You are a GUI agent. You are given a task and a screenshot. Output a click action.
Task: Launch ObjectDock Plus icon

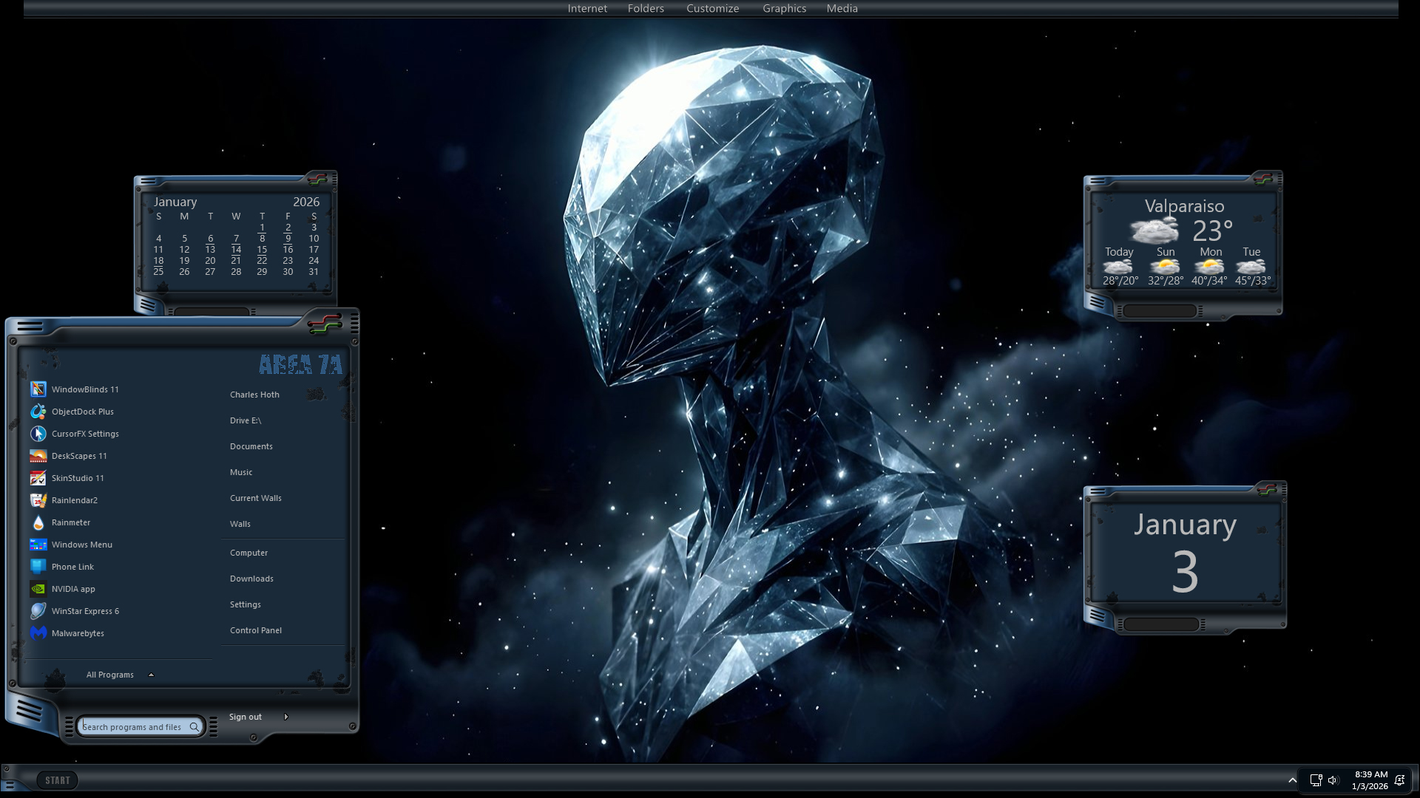[x=38, y=412]
